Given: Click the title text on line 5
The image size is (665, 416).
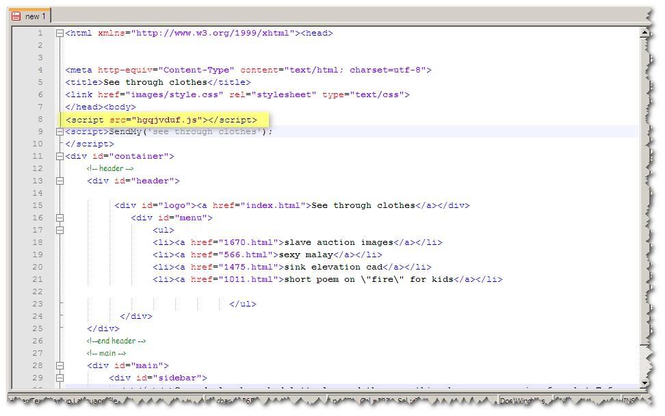Looking at the screenshot, I should click(x=156, y=82).
